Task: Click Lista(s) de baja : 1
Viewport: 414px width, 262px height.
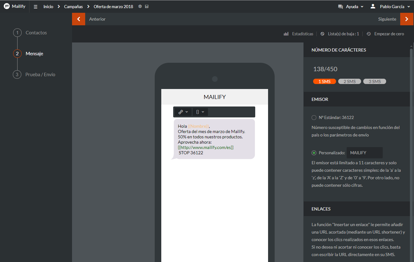Action: coord(343,34)
